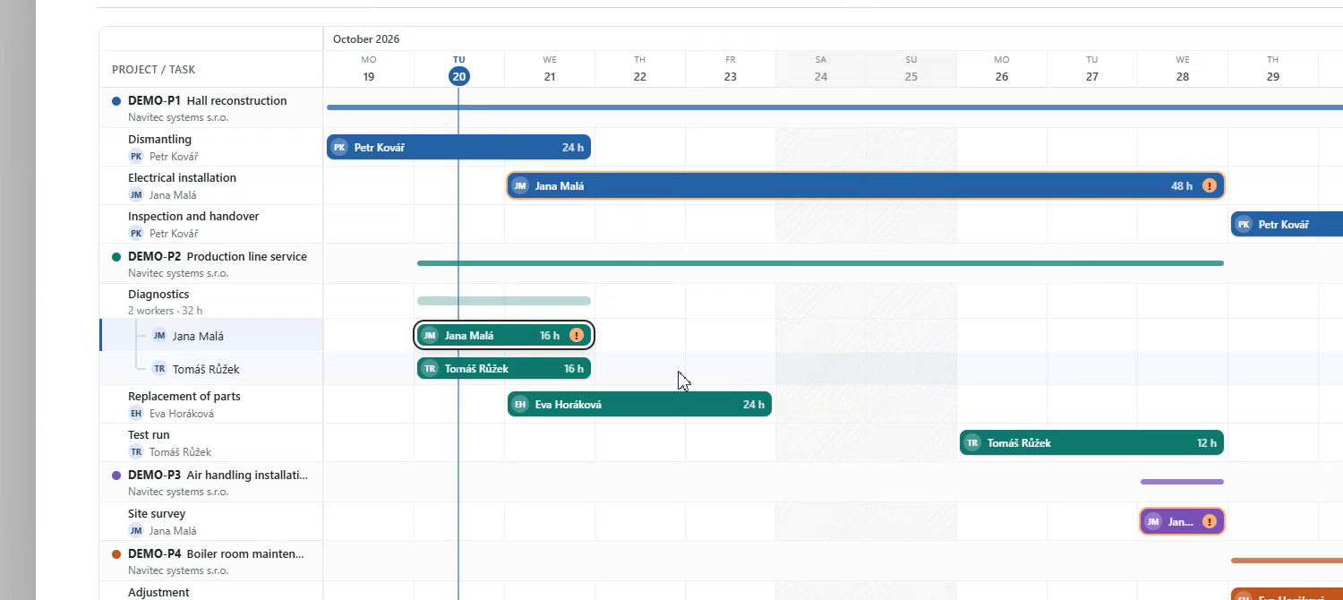Select the Test run task row
This screenshot has width=1343, height=600.
(211, 443)
